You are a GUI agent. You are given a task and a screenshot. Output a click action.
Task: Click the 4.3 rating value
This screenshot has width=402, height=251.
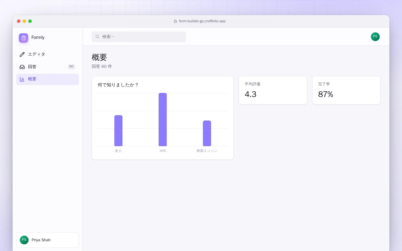(x=251, y=94)
